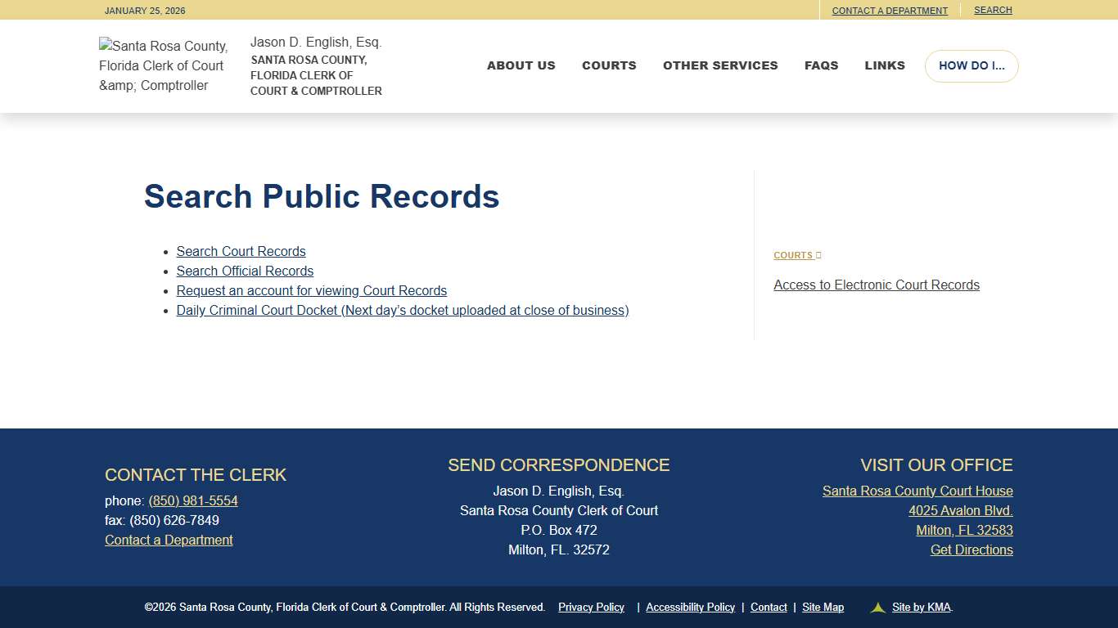Click the Santa Rosa County Clerk logo
Screen dimensions: 1118x628
click(x=163, y=65)
